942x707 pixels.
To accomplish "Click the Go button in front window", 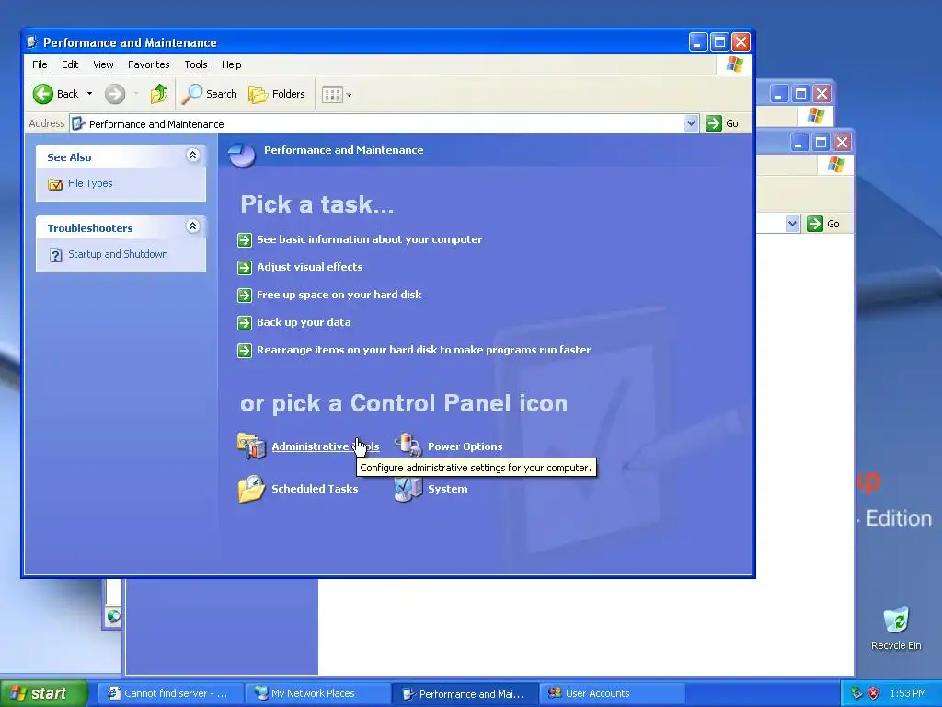I will [x=723, y=123].
